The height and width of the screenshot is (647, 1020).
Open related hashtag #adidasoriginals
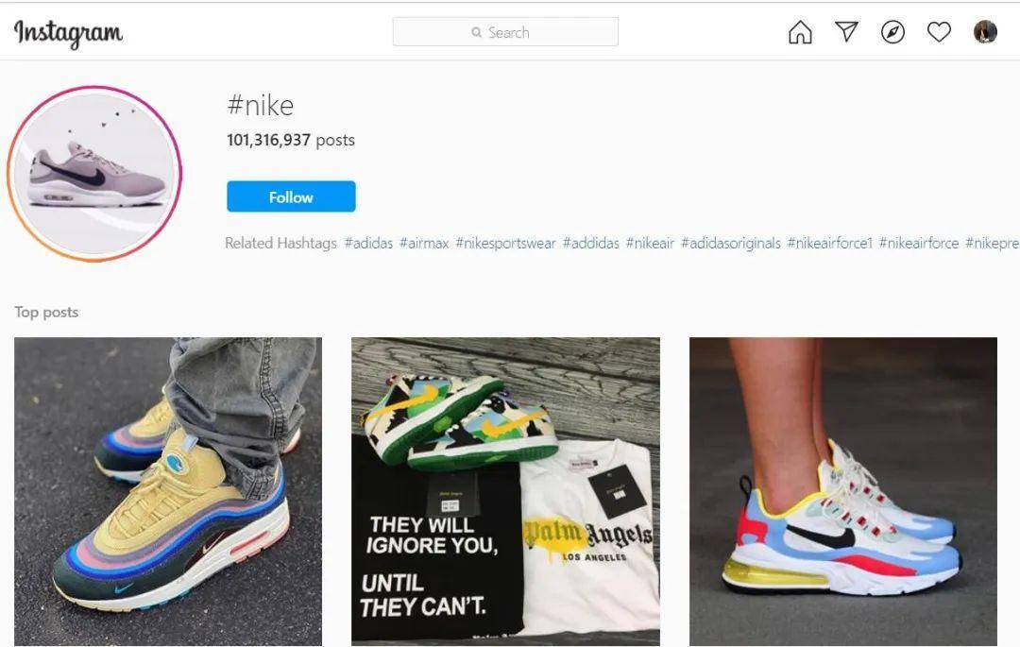tap(730, 243)
